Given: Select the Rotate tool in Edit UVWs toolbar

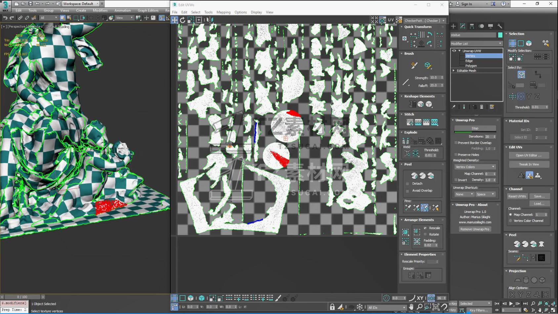Looking at the screenshot, I should (x=183, y=20).
